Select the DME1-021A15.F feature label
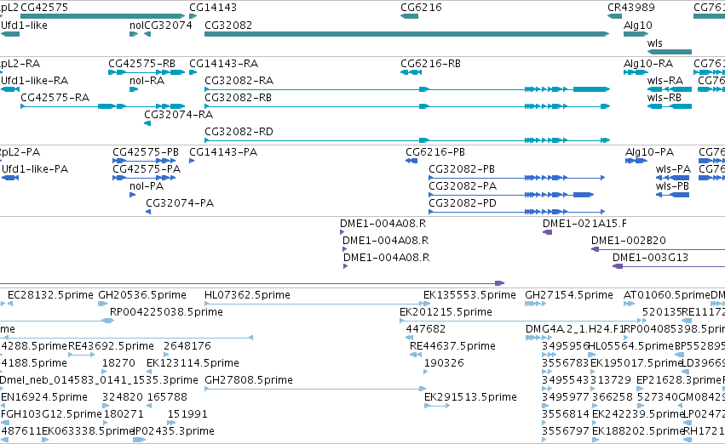The width and height of the screenshot is (725, 444). (584, 224)
